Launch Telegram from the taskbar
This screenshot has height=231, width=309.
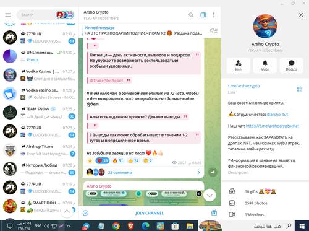[x=86, y=226]
